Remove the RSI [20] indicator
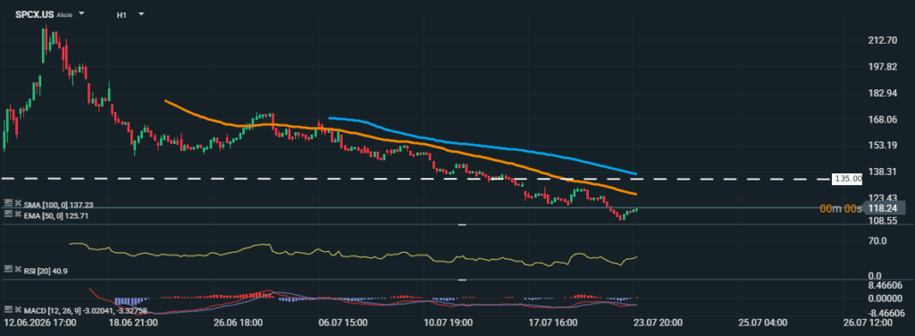Screen dimensions: 915x336 [x=18, y=270]
